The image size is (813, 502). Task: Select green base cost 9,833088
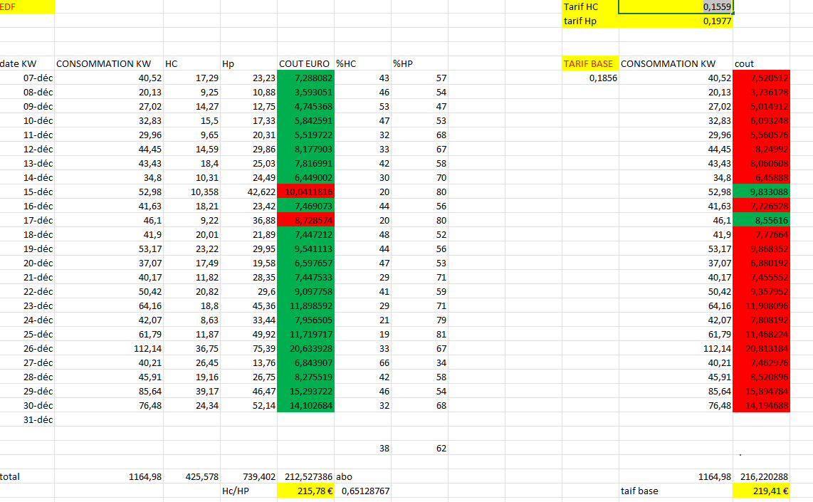[761, 192]
